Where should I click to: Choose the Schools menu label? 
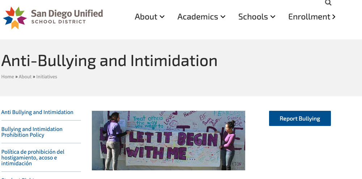253,17
